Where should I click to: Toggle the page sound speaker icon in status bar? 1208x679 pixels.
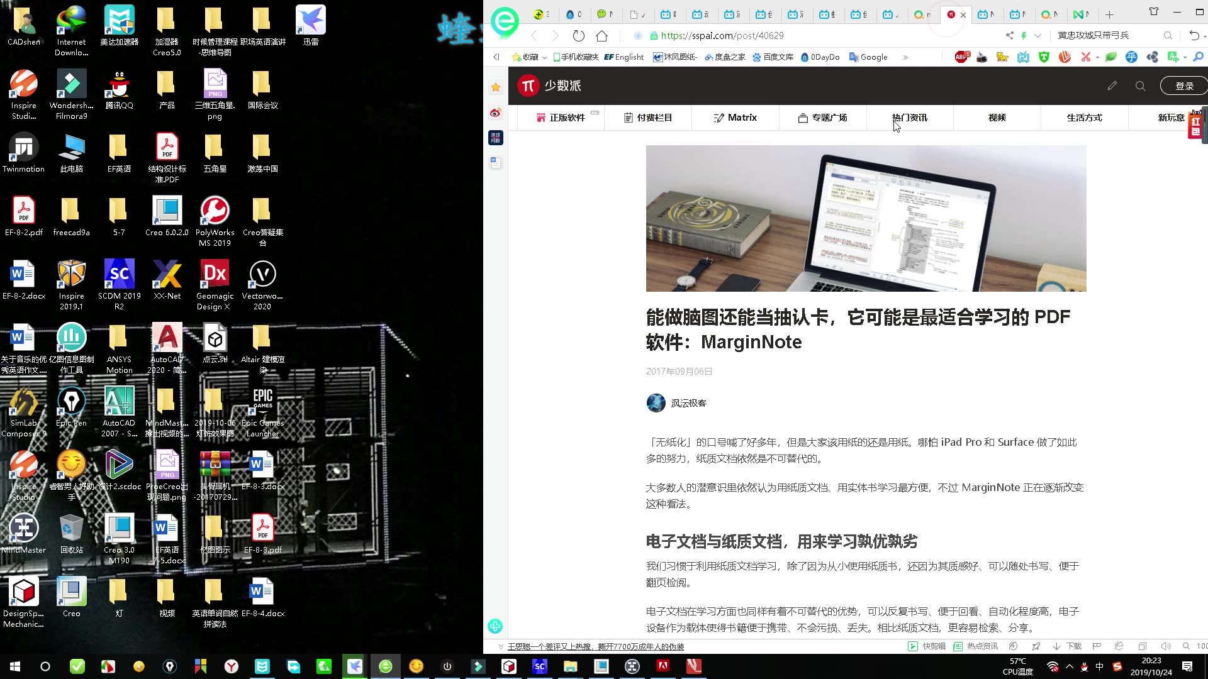click(x=1165, y=646)
